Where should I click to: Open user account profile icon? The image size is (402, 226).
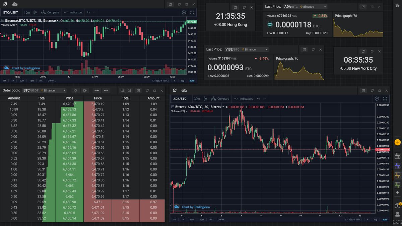point(398,214)
